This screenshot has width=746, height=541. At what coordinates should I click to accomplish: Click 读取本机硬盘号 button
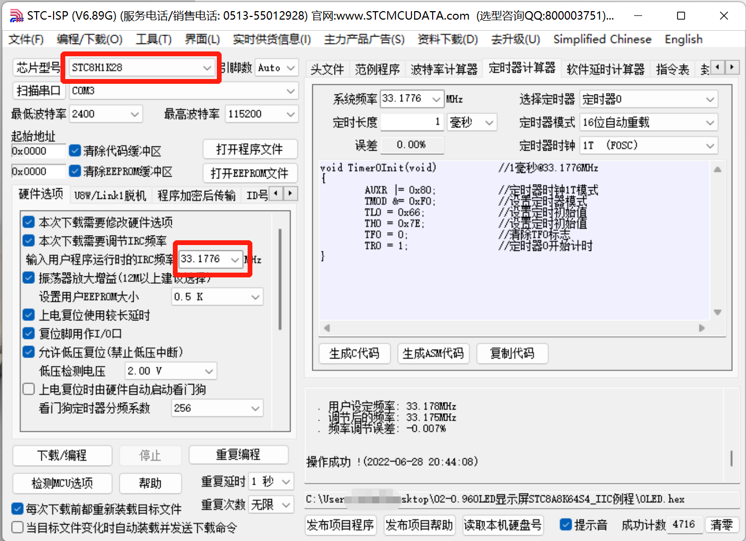503,525
